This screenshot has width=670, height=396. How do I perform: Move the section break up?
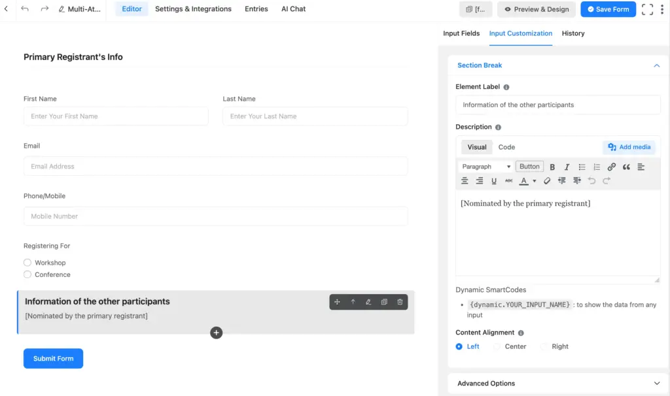coord(353,302)
